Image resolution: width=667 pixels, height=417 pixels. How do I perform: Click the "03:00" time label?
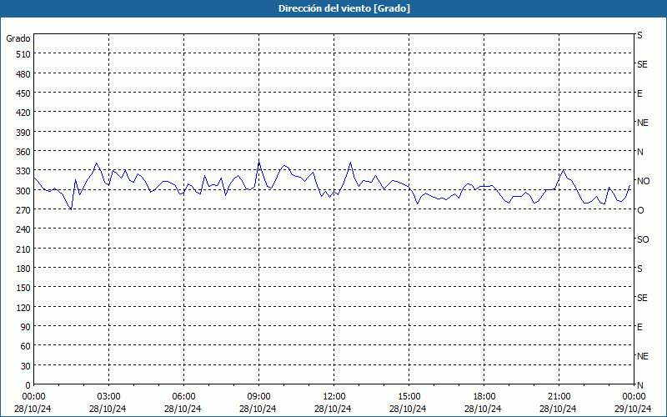coord(108,397)
